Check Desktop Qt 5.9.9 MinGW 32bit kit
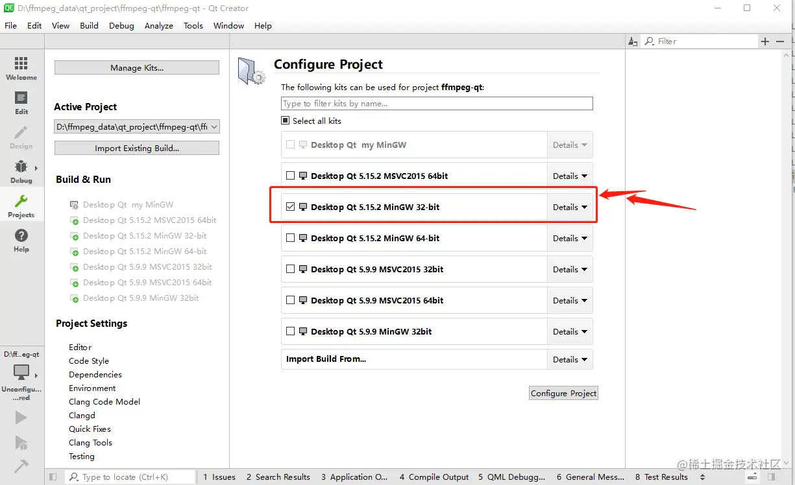This screenshot has height=485, width=795. point(290,331)
